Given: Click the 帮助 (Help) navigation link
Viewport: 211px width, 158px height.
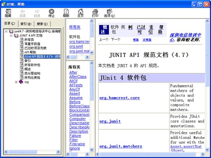Looking at the screenshot, I should 160,29.
